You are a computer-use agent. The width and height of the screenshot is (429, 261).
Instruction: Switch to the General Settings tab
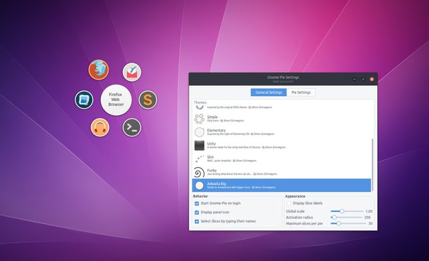click(268, 92)
